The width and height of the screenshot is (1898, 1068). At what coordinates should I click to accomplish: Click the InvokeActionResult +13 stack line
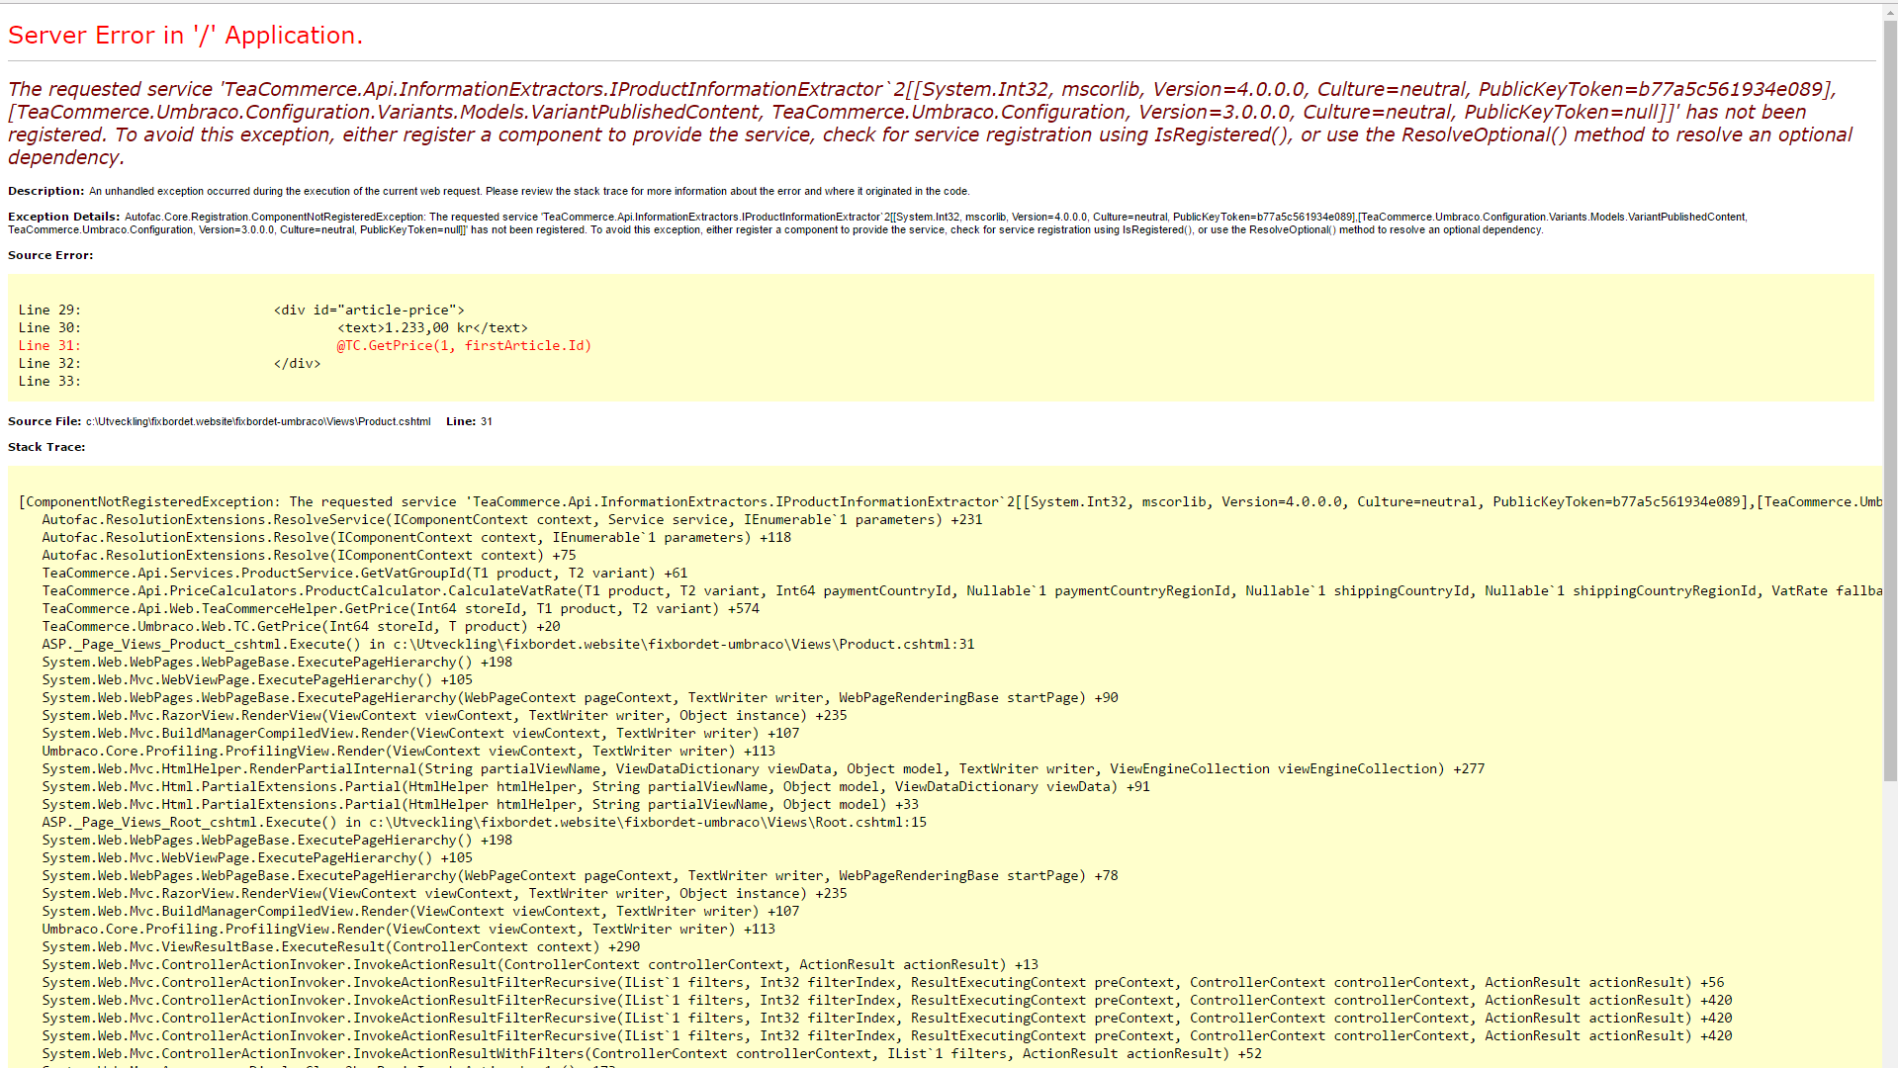tap(540, 964)
